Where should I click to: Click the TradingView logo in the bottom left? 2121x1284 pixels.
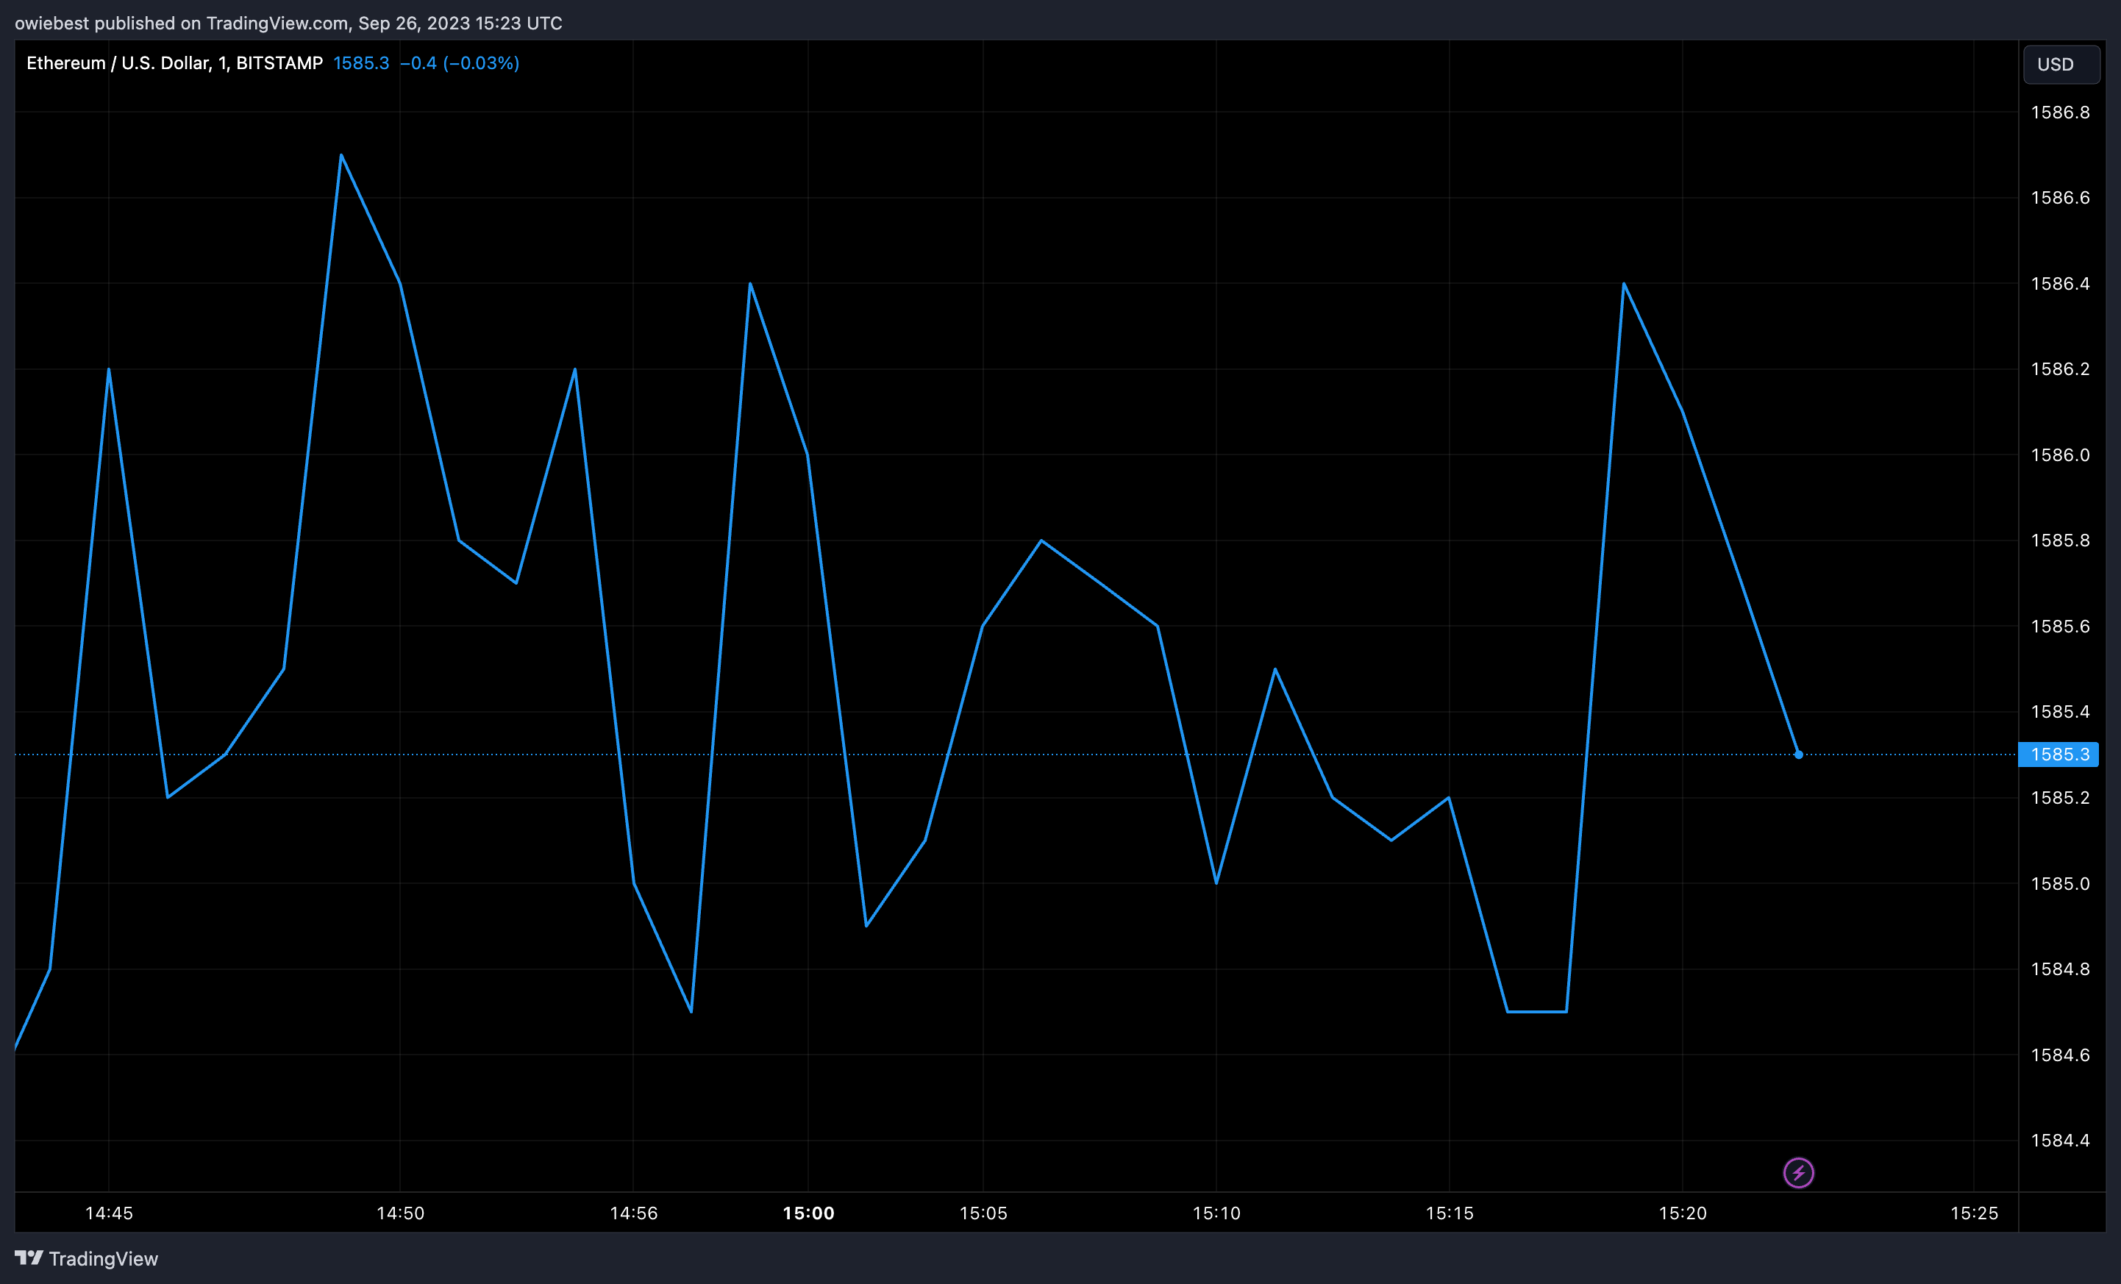coord(86,1258)
